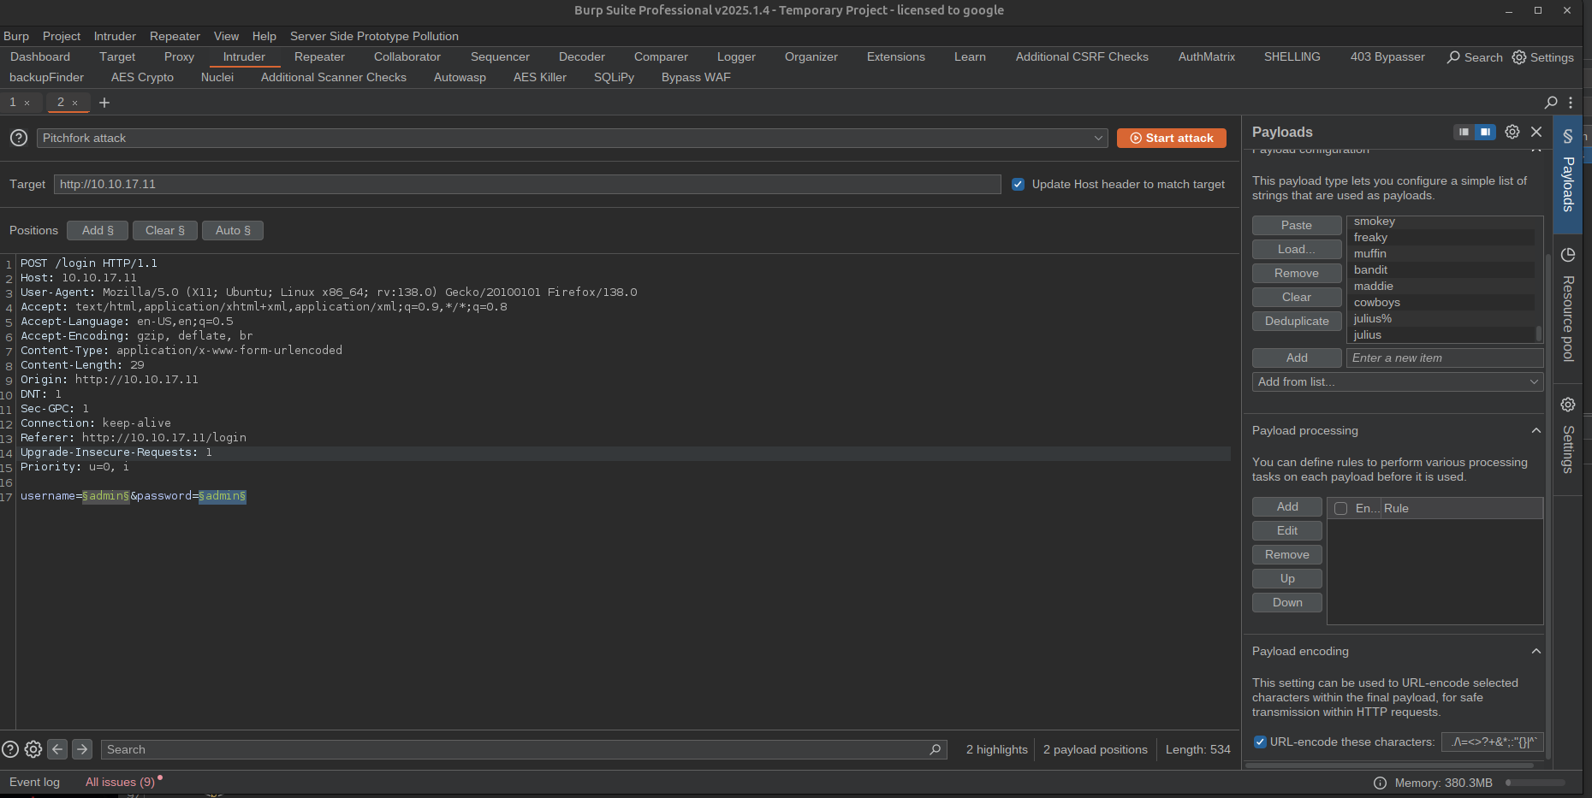
Task: Click Paste in payload configuration
Action: coord(1297,225)
